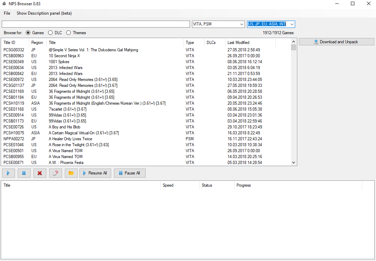The image size is (376, 261).
Task: Cancel download with the red X icon
Action: (40, 173)
